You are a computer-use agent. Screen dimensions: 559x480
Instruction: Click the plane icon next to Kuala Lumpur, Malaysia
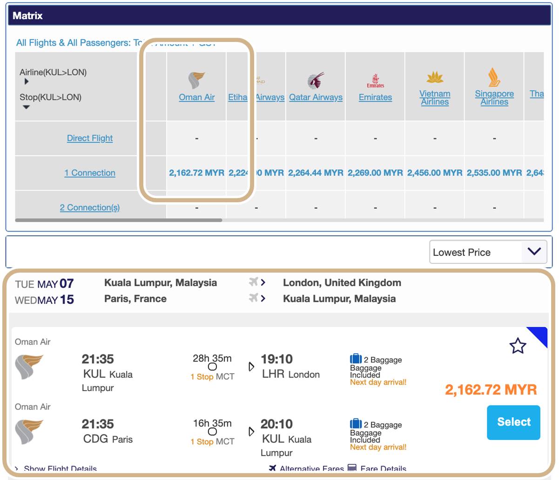[254, 282]
